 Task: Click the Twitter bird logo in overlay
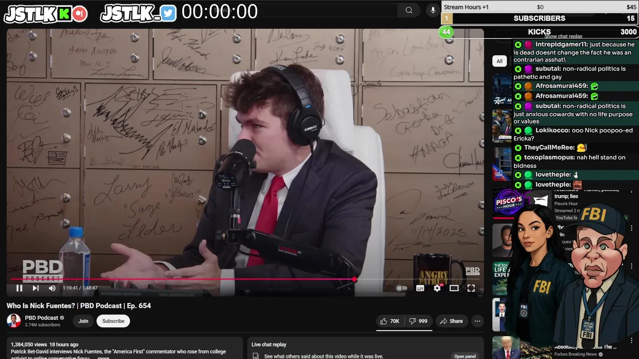coord(168,13)
